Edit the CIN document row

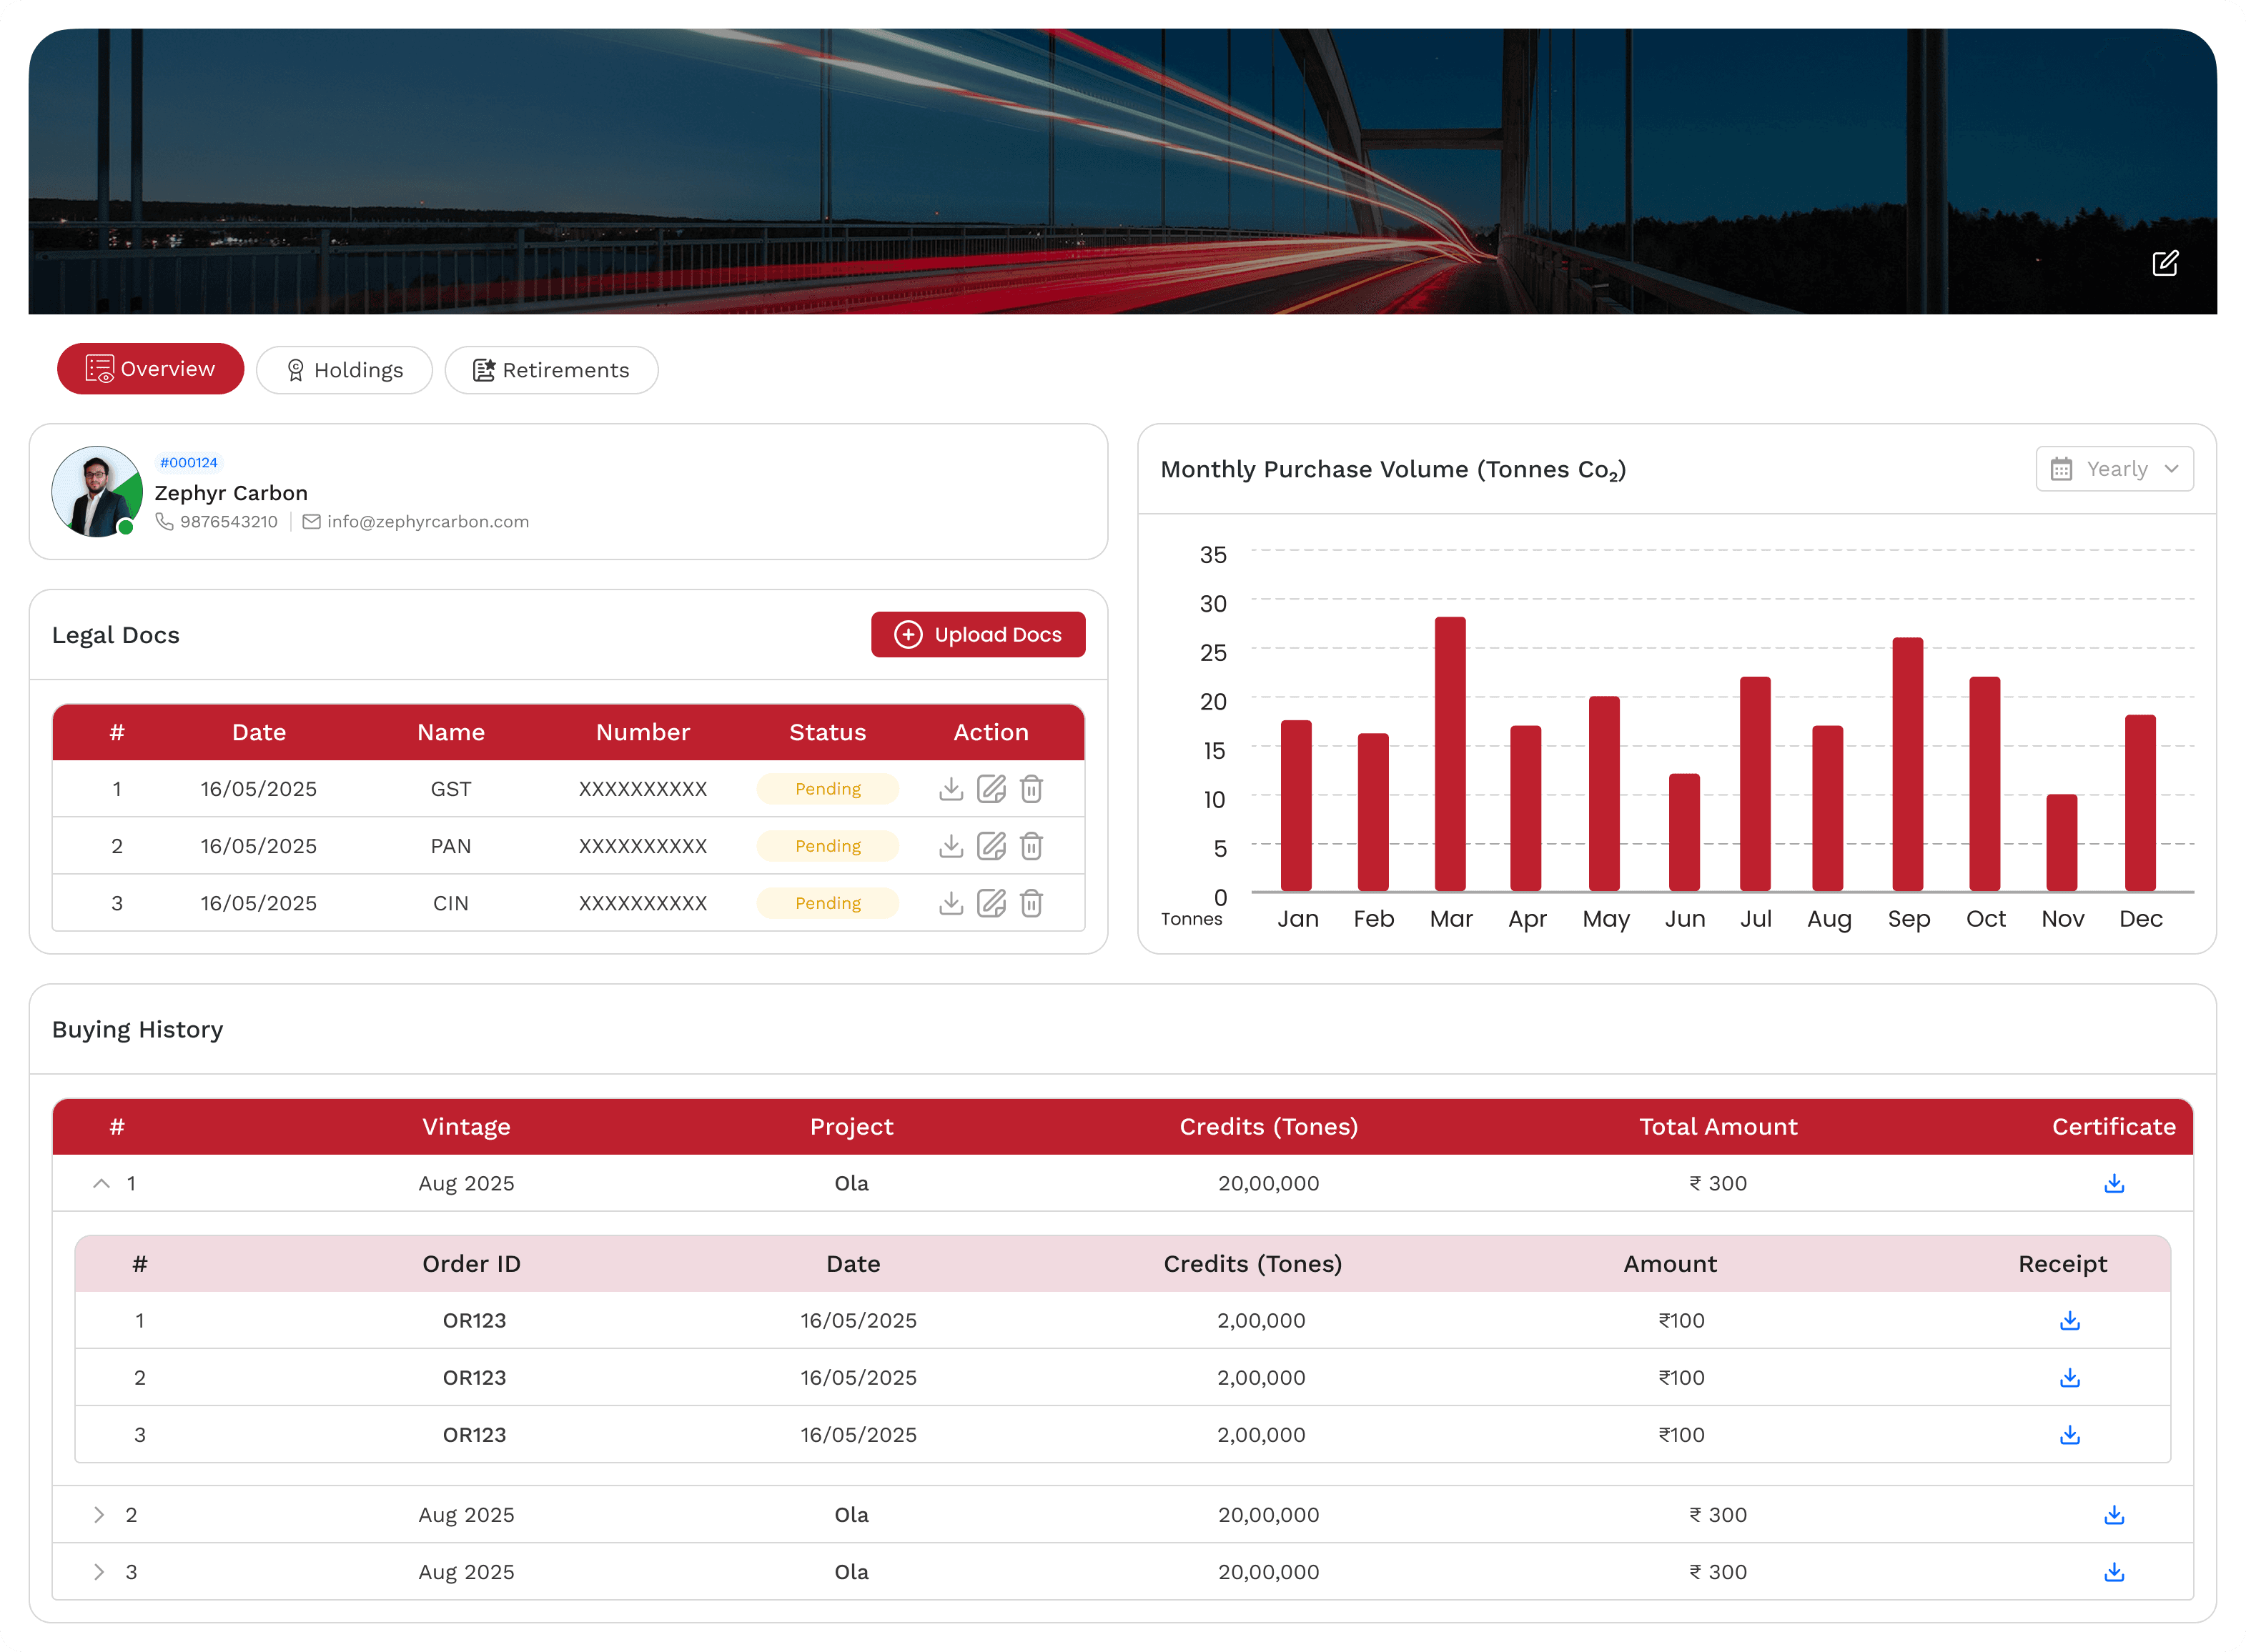(x=991, y=903)
